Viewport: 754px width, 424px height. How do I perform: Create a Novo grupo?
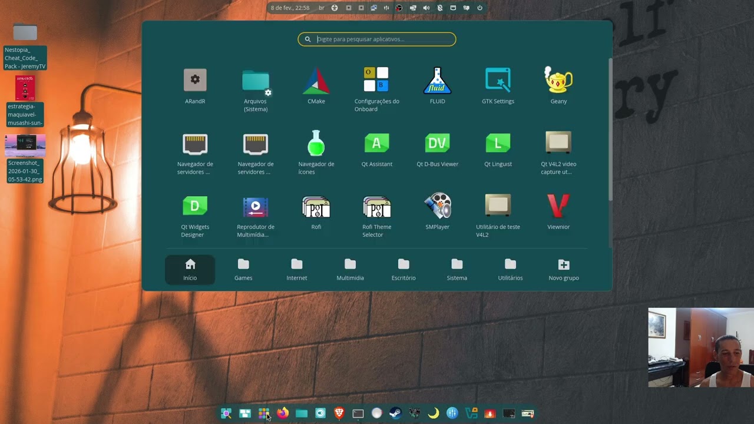[x=564, y=270]
